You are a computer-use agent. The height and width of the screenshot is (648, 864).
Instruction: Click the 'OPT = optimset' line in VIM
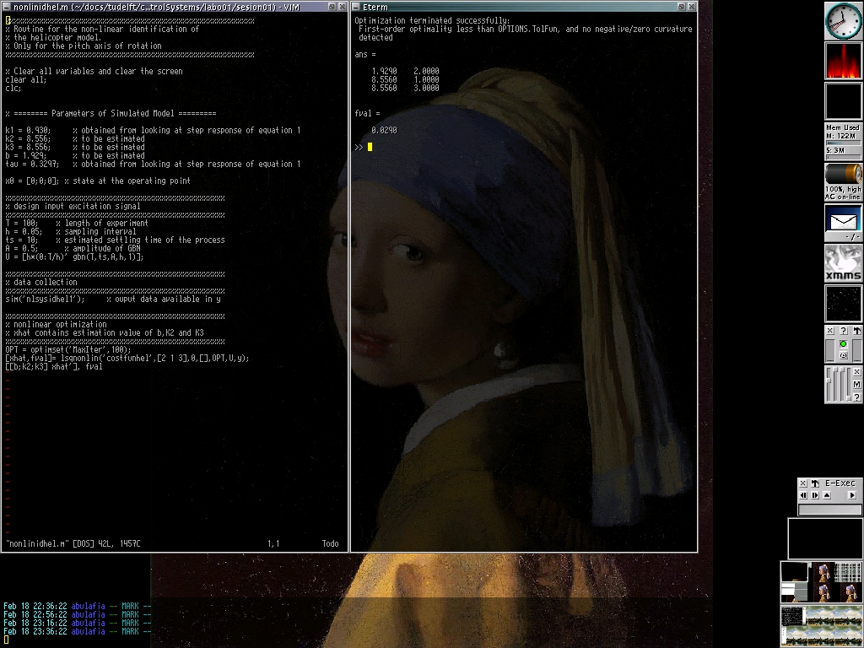(67, 349)
